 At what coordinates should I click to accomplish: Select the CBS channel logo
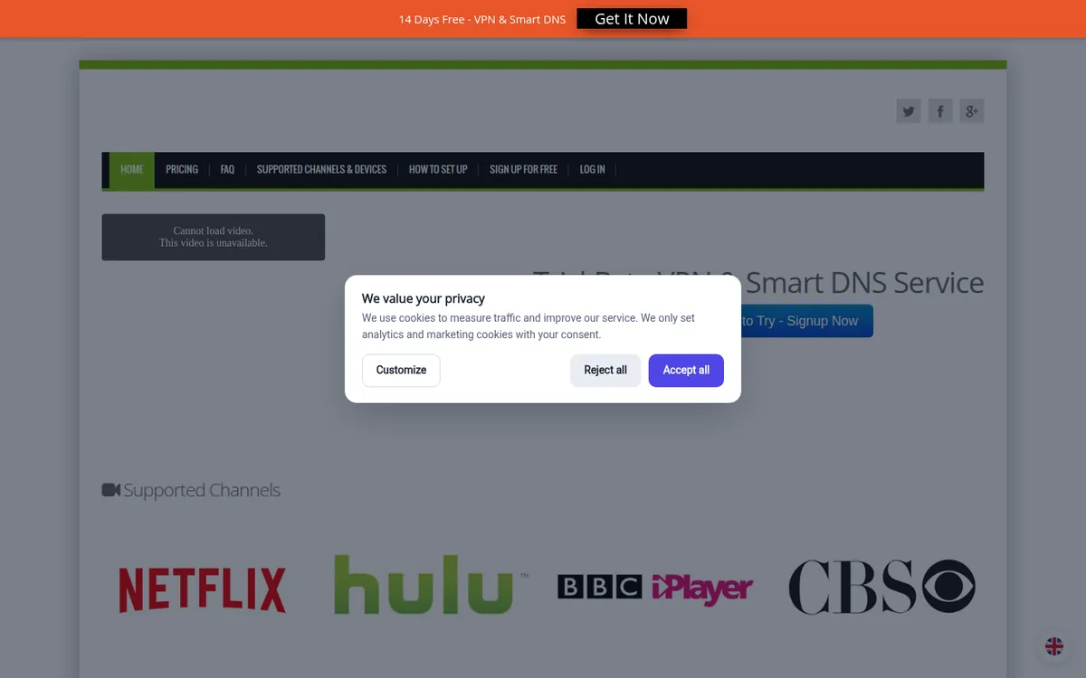[x=882, y=587]
